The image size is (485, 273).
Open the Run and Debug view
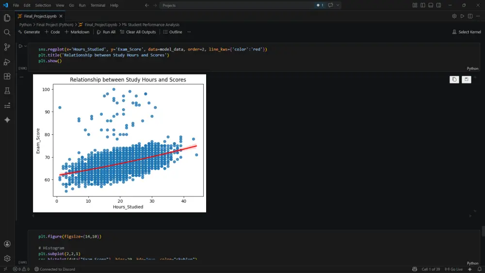(x=7, y=62)
